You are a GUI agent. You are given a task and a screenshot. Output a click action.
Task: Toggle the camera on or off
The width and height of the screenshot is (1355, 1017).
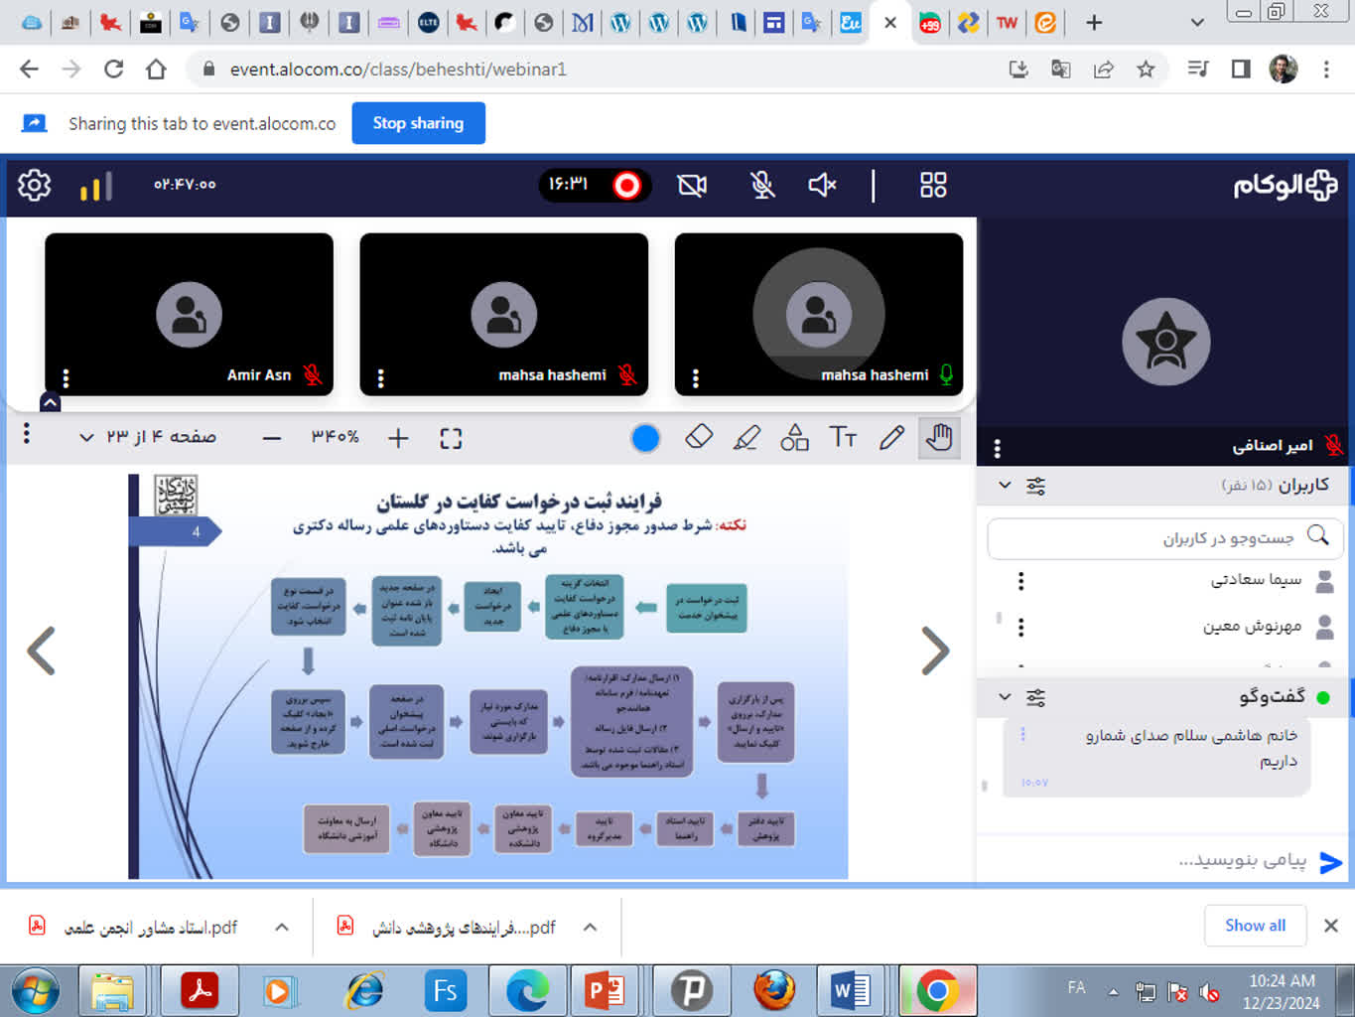tap(692, 185)
